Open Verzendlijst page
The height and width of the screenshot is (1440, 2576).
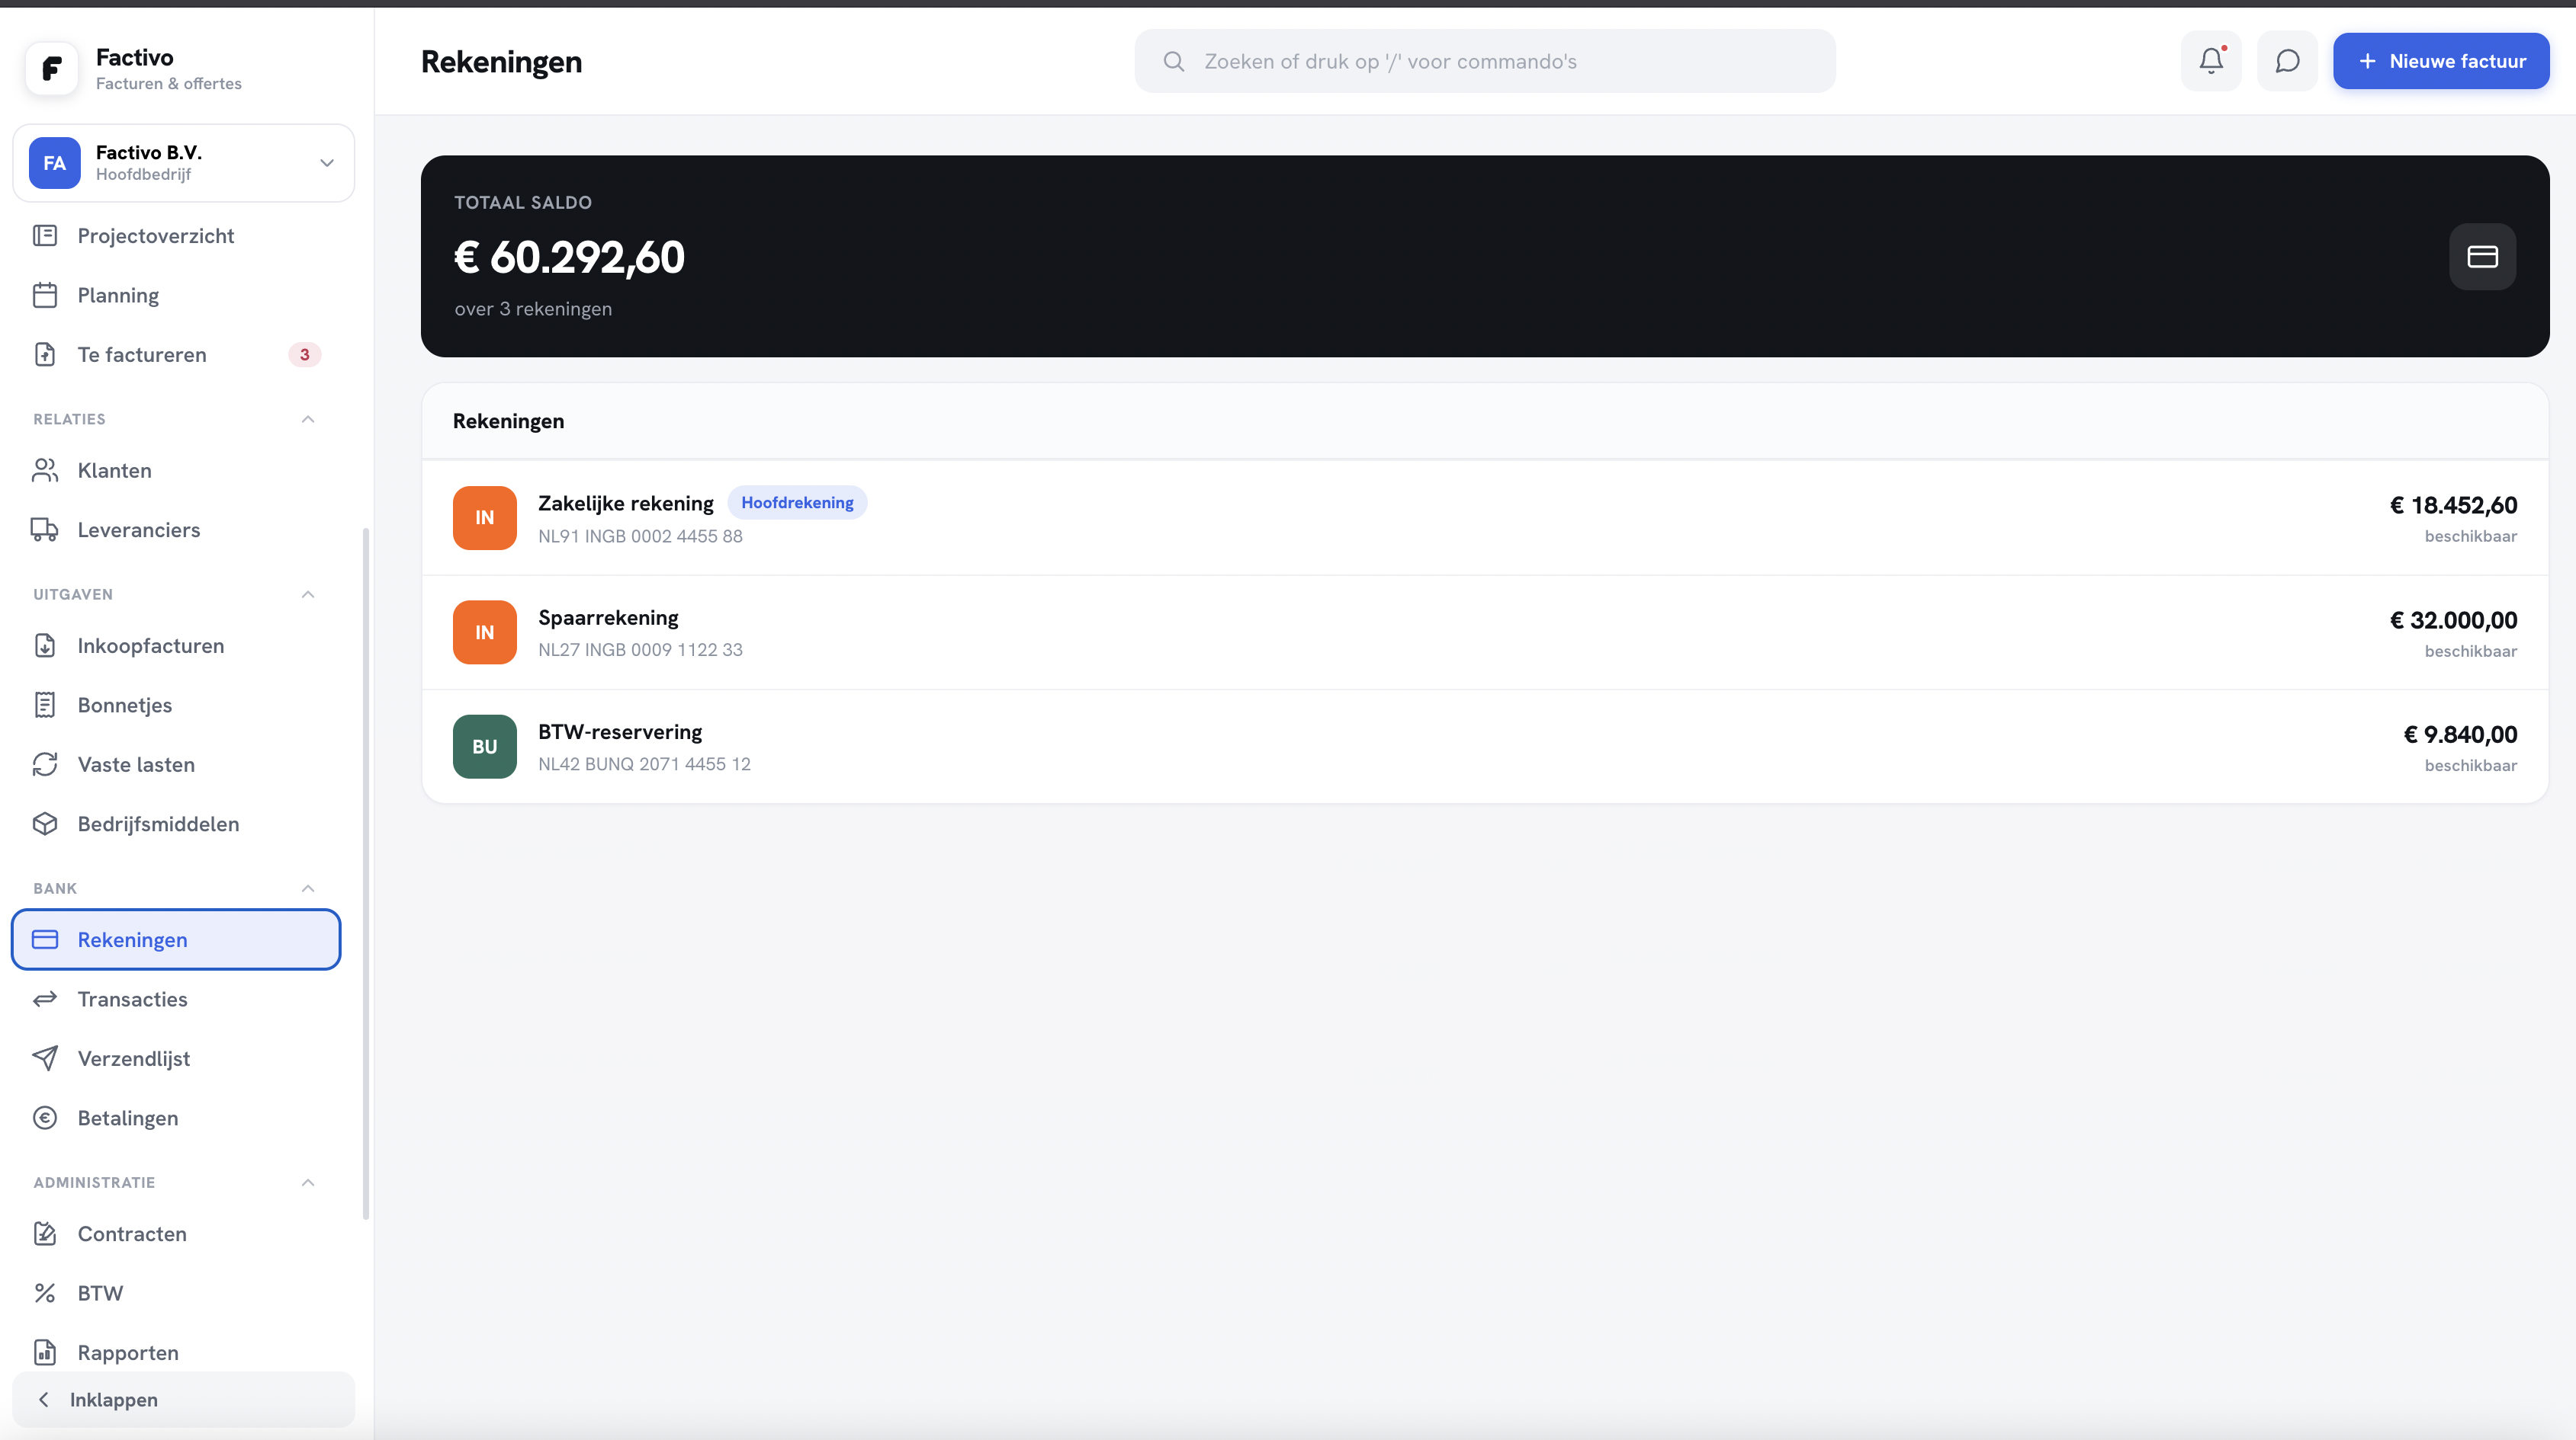[x=176, y=1058]
